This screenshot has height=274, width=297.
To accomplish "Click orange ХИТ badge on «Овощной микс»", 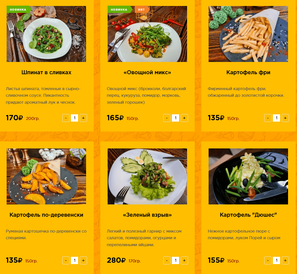I will [x=142, y=10].
